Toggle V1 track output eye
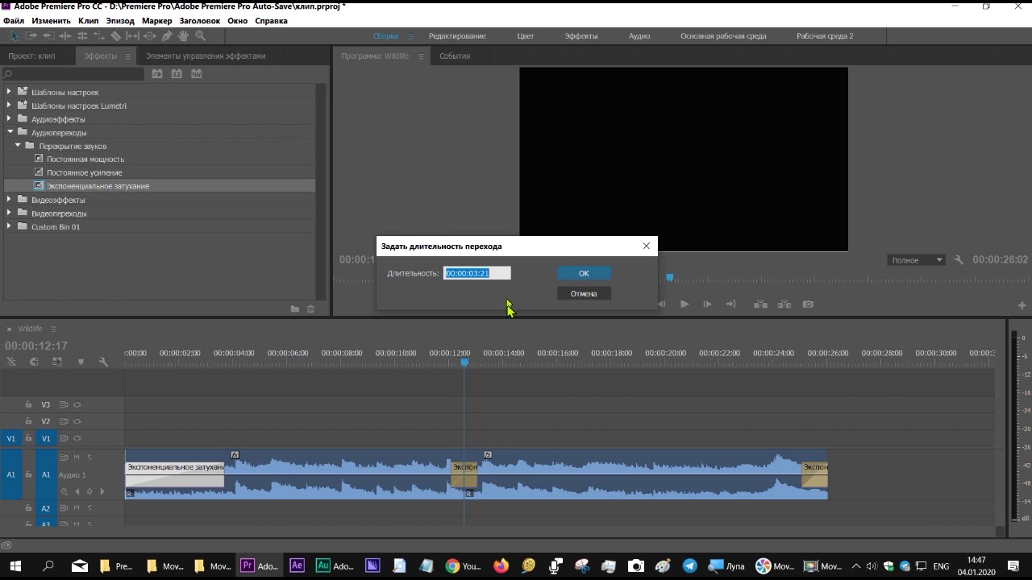The image size is (1032, 580). 77,438
